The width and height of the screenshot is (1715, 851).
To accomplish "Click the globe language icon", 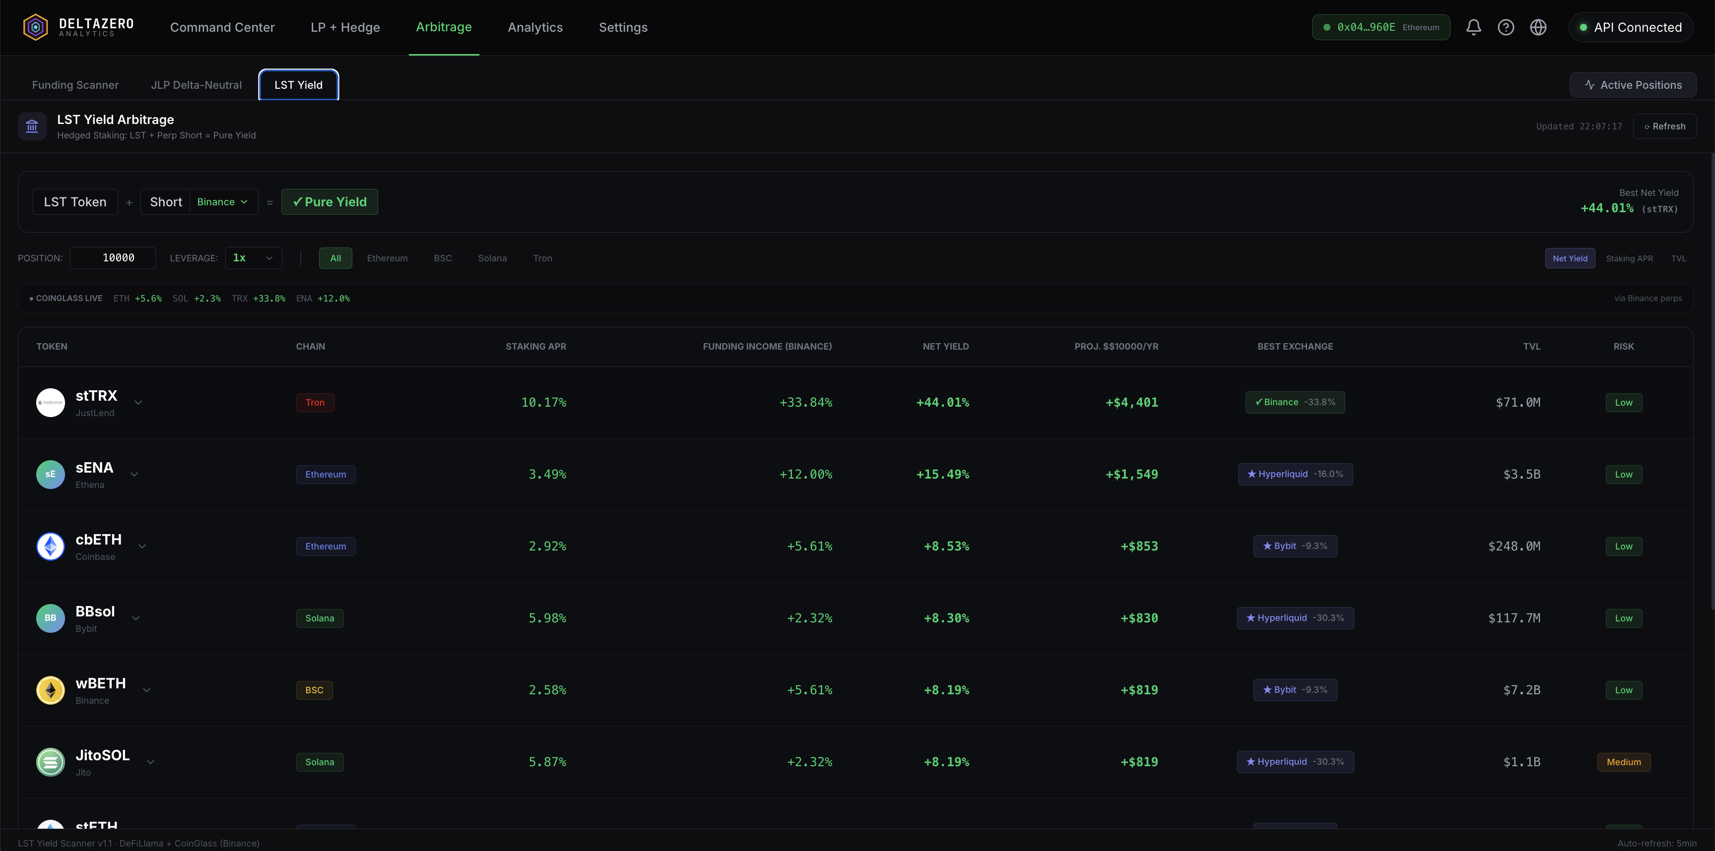I will point(1538,27).
